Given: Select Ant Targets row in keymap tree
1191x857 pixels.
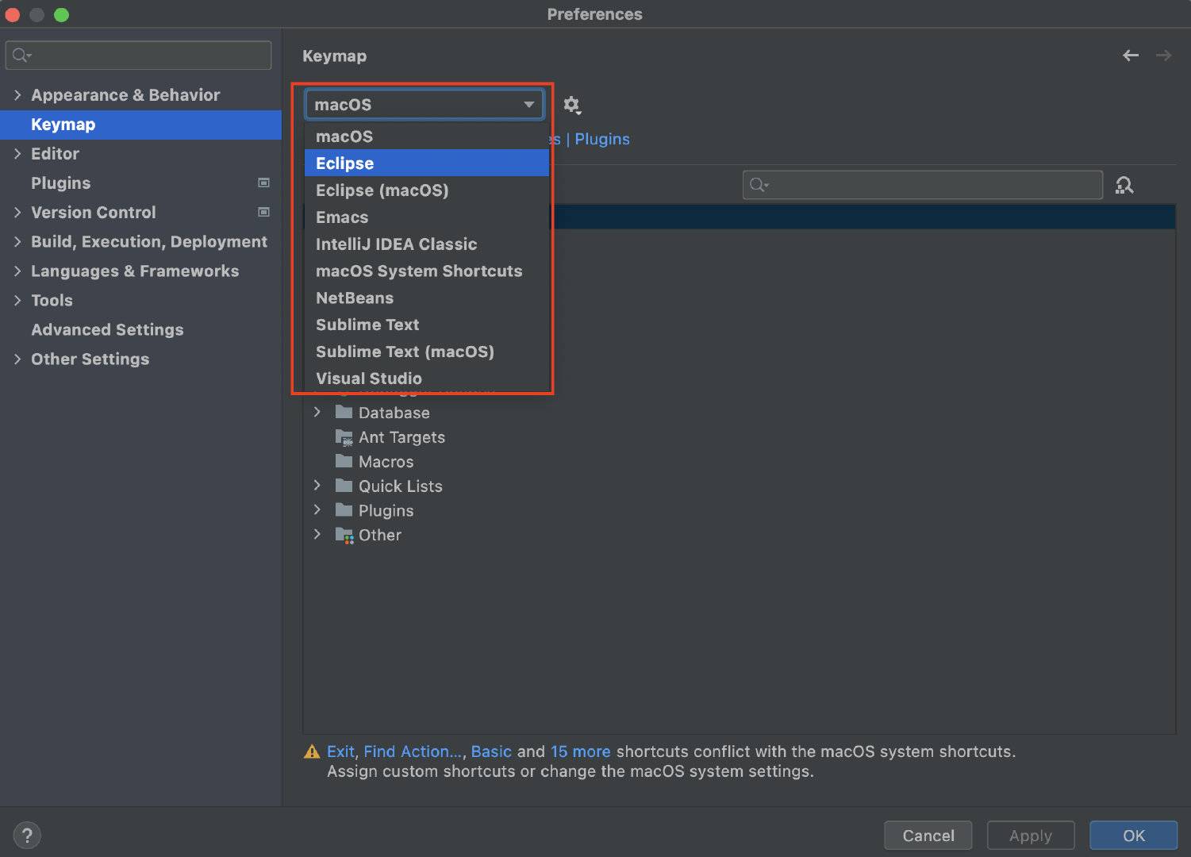Looking at the screenshot, I should (740, 437).
